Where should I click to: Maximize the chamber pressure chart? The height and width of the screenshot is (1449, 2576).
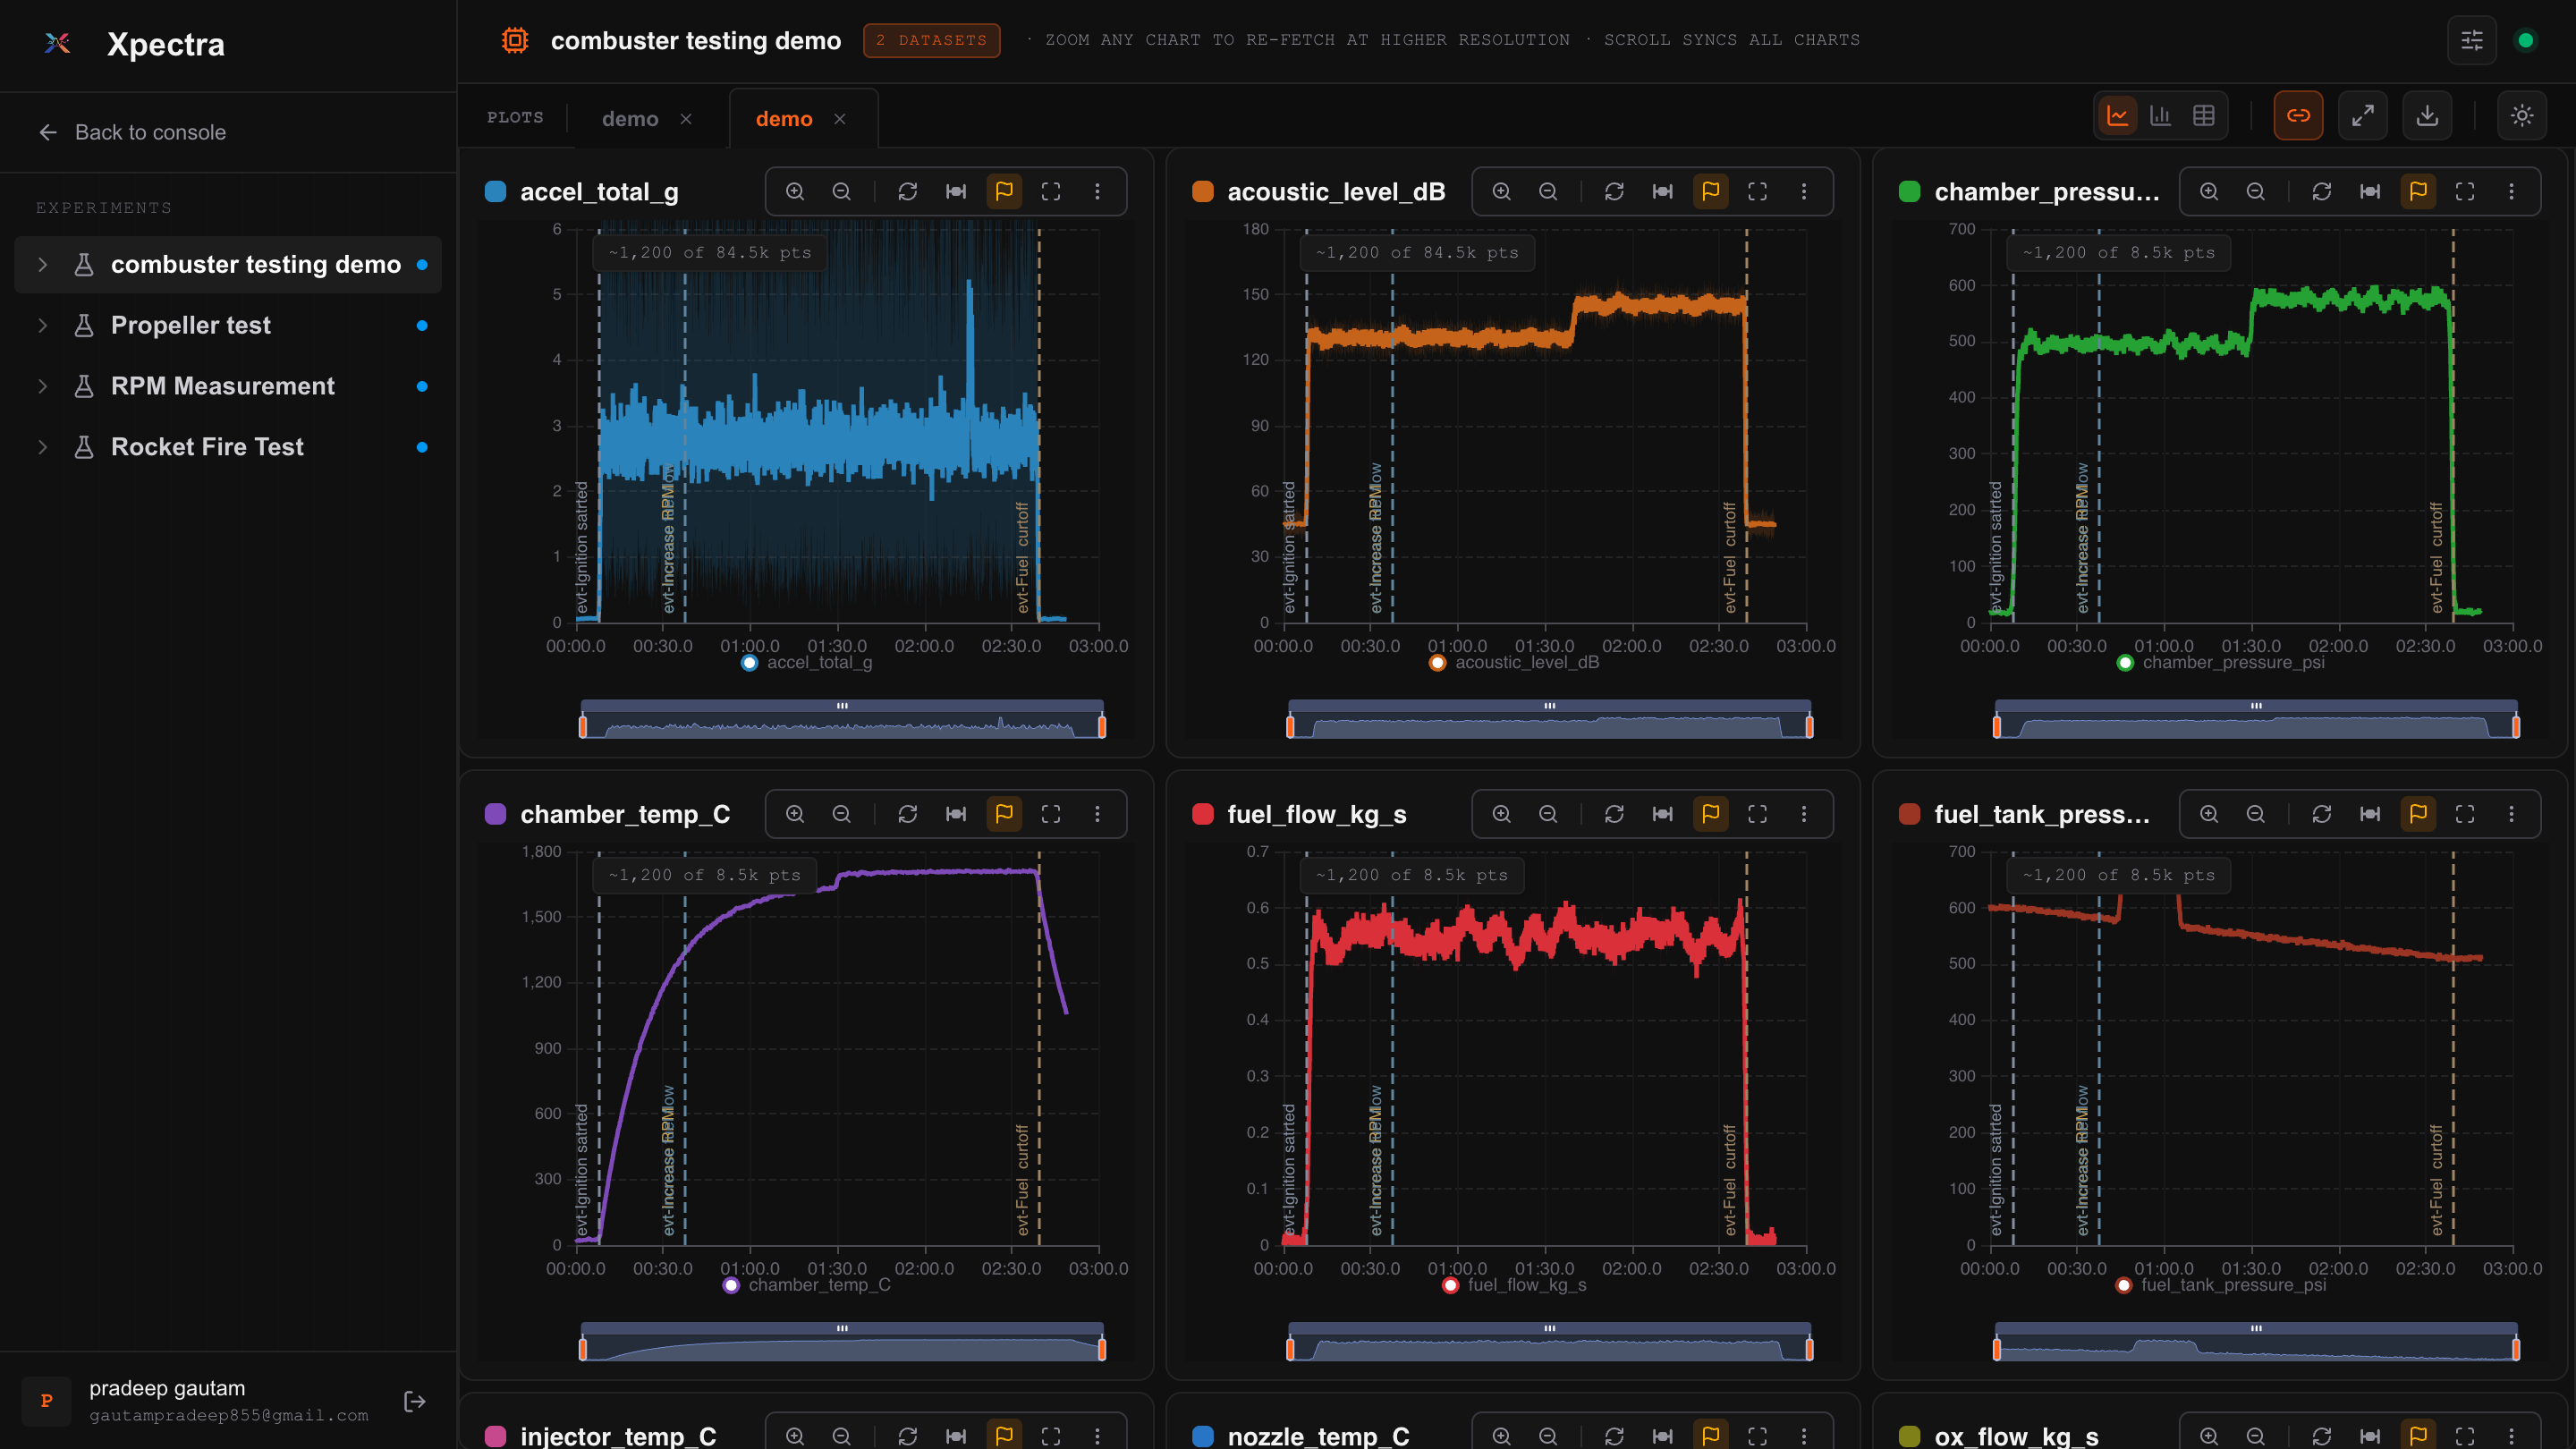[x=2465, y=191]
